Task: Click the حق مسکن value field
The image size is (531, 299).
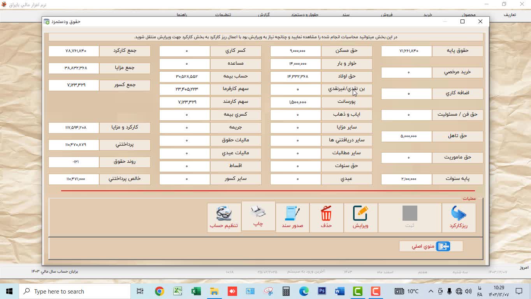Action: click(295, 51)
